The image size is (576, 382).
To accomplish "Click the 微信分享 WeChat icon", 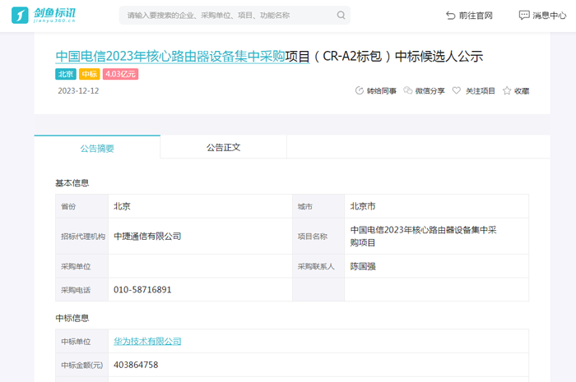I will point(408,91).
